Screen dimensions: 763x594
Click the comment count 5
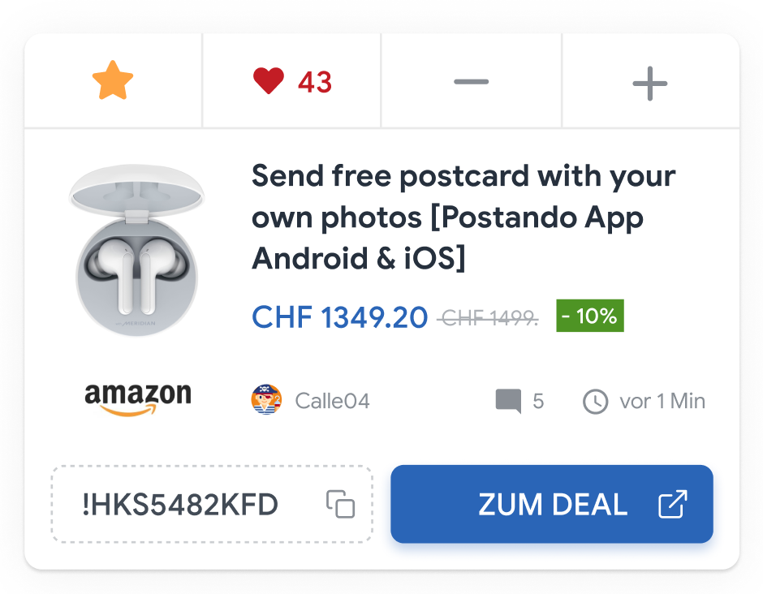[538, 401]
